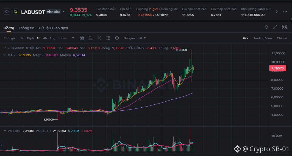
Task: Click the 24h volume 116.815.066,00
Action: pos(253,15)
